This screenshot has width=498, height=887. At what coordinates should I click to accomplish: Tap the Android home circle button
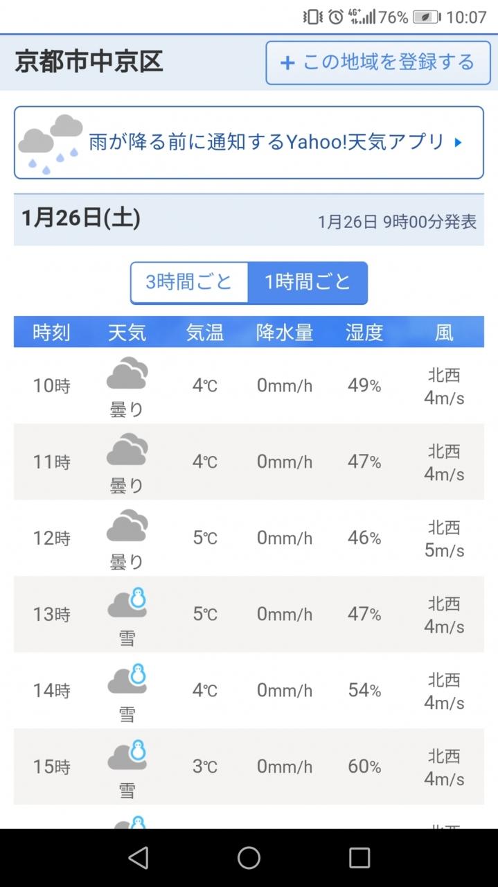point(249,858)
